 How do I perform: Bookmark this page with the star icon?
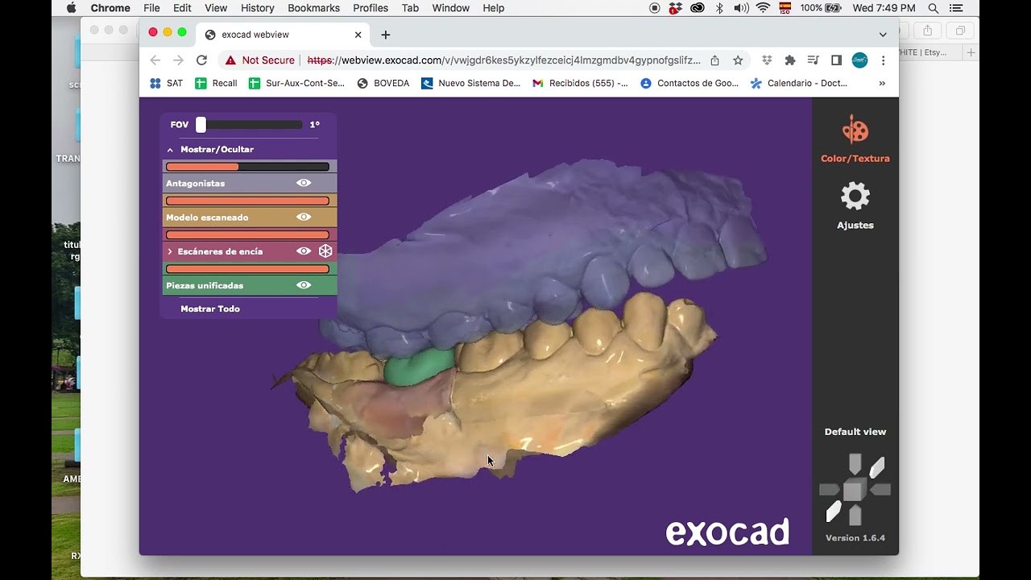coord(738,60)
